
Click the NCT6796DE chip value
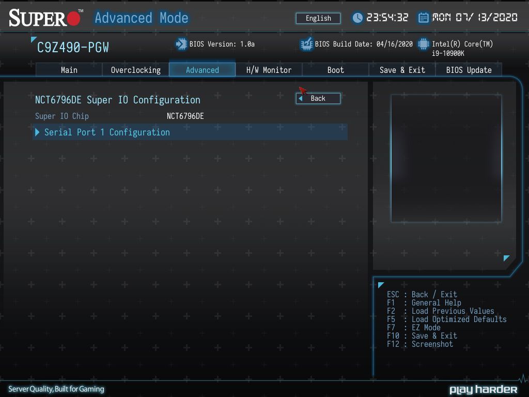click(x=185, y=116)
